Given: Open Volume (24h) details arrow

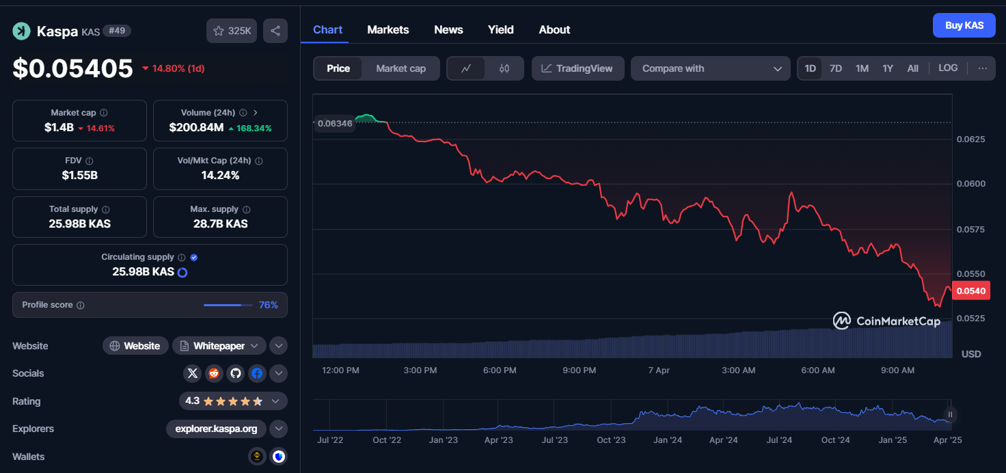Looking at the screenshot, I should tap(256, 113).
